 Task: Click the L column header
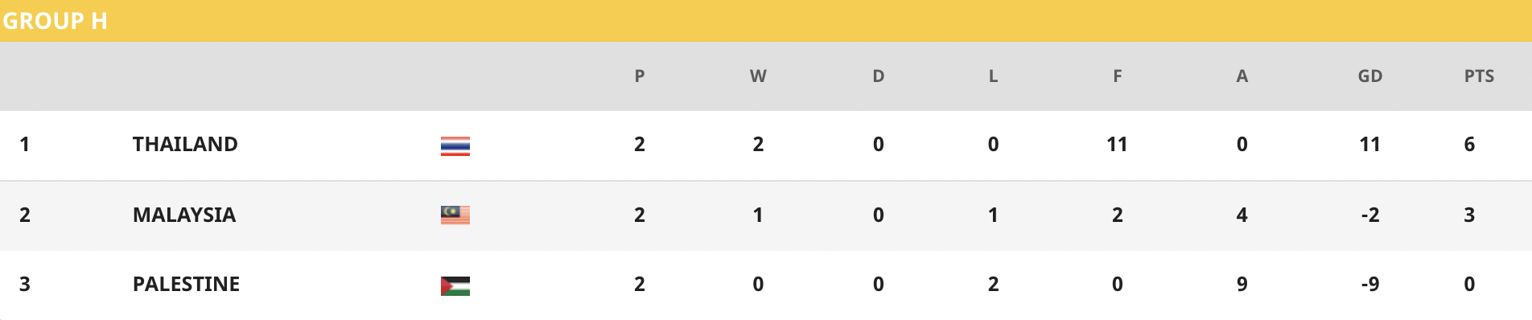click(x=994, y=76)
